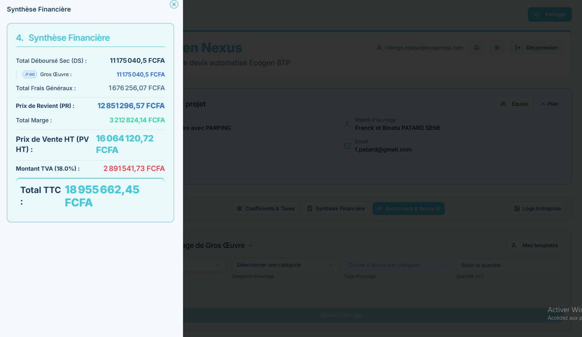Open the Coefficients & Taxes tab

pyautogui.click(x=266, y=209)
